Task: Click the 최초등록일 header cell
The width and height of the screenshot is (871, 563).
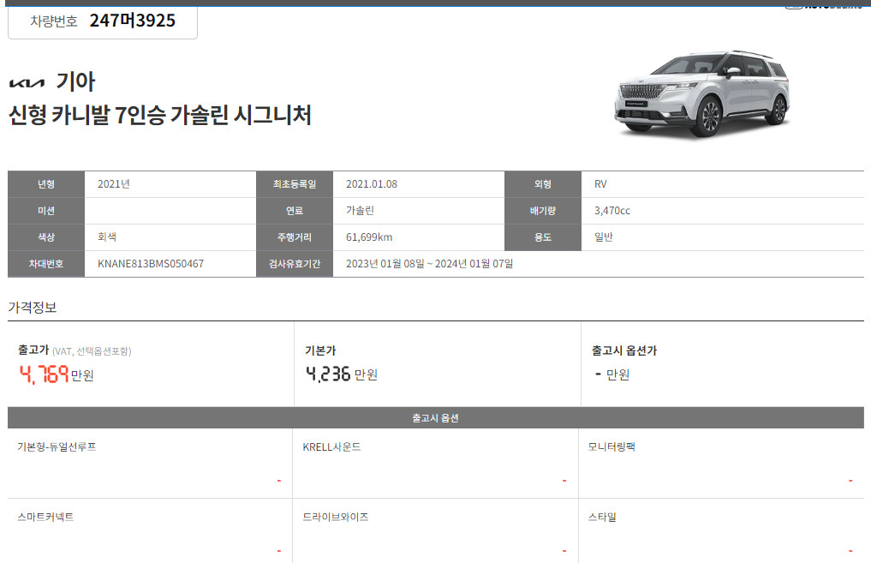Action: click(x=295, y=184)
